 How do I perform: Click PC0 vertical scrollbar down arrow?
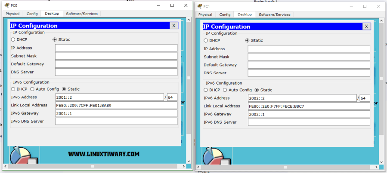(x=189, y=161)
